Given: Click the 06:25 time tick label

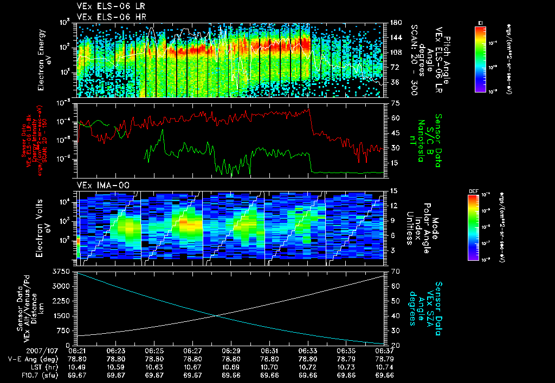Looking at the screenshot, I should point(154,351).
